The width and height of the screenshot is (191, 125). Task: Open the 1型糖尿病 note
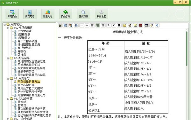(24, 38)
